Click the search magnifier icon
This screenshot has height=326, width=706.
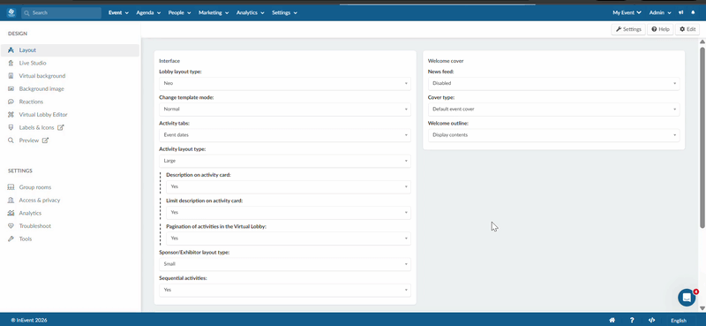click(x=27, y=12)
